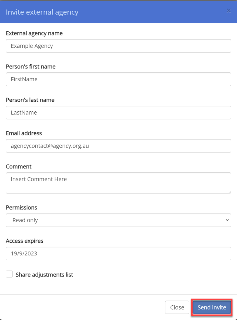Click the Email address input field

pos(118,146)
